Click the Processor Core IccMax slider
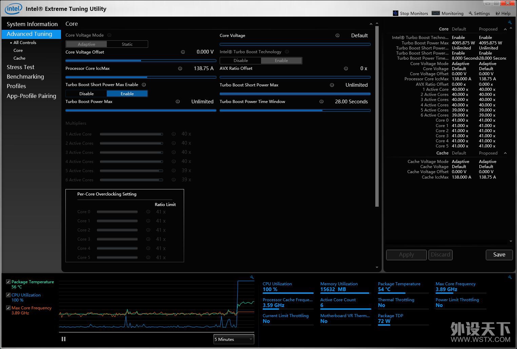517x349 pixels. [x=141, y=77]
